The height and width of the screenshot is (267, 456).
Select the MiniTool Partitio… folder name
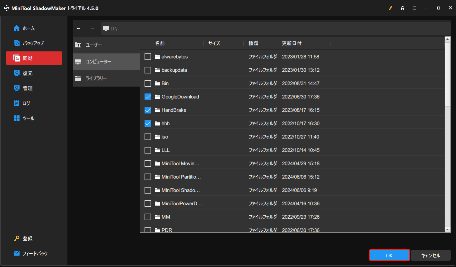click(x=181, y=177)
